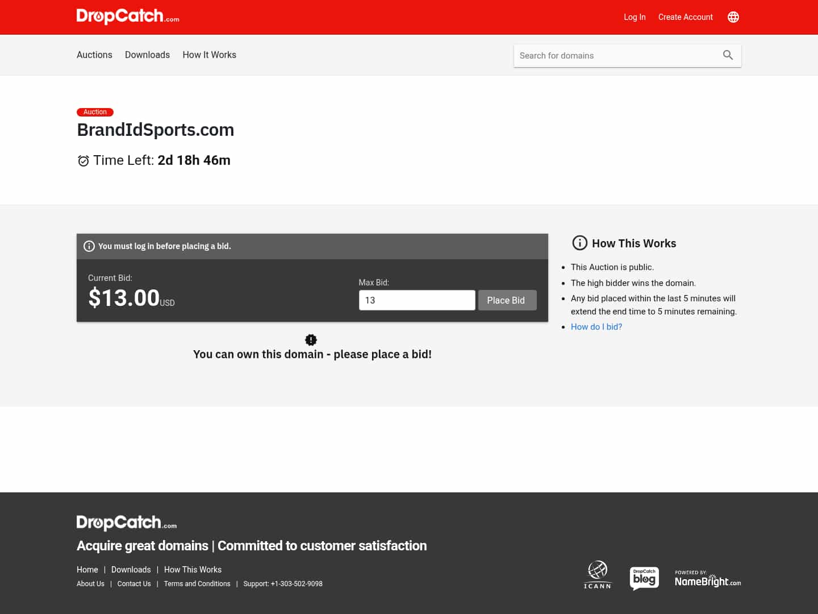
Task: Click the info icon in the login warning banner
Action: tap(89, 246)
